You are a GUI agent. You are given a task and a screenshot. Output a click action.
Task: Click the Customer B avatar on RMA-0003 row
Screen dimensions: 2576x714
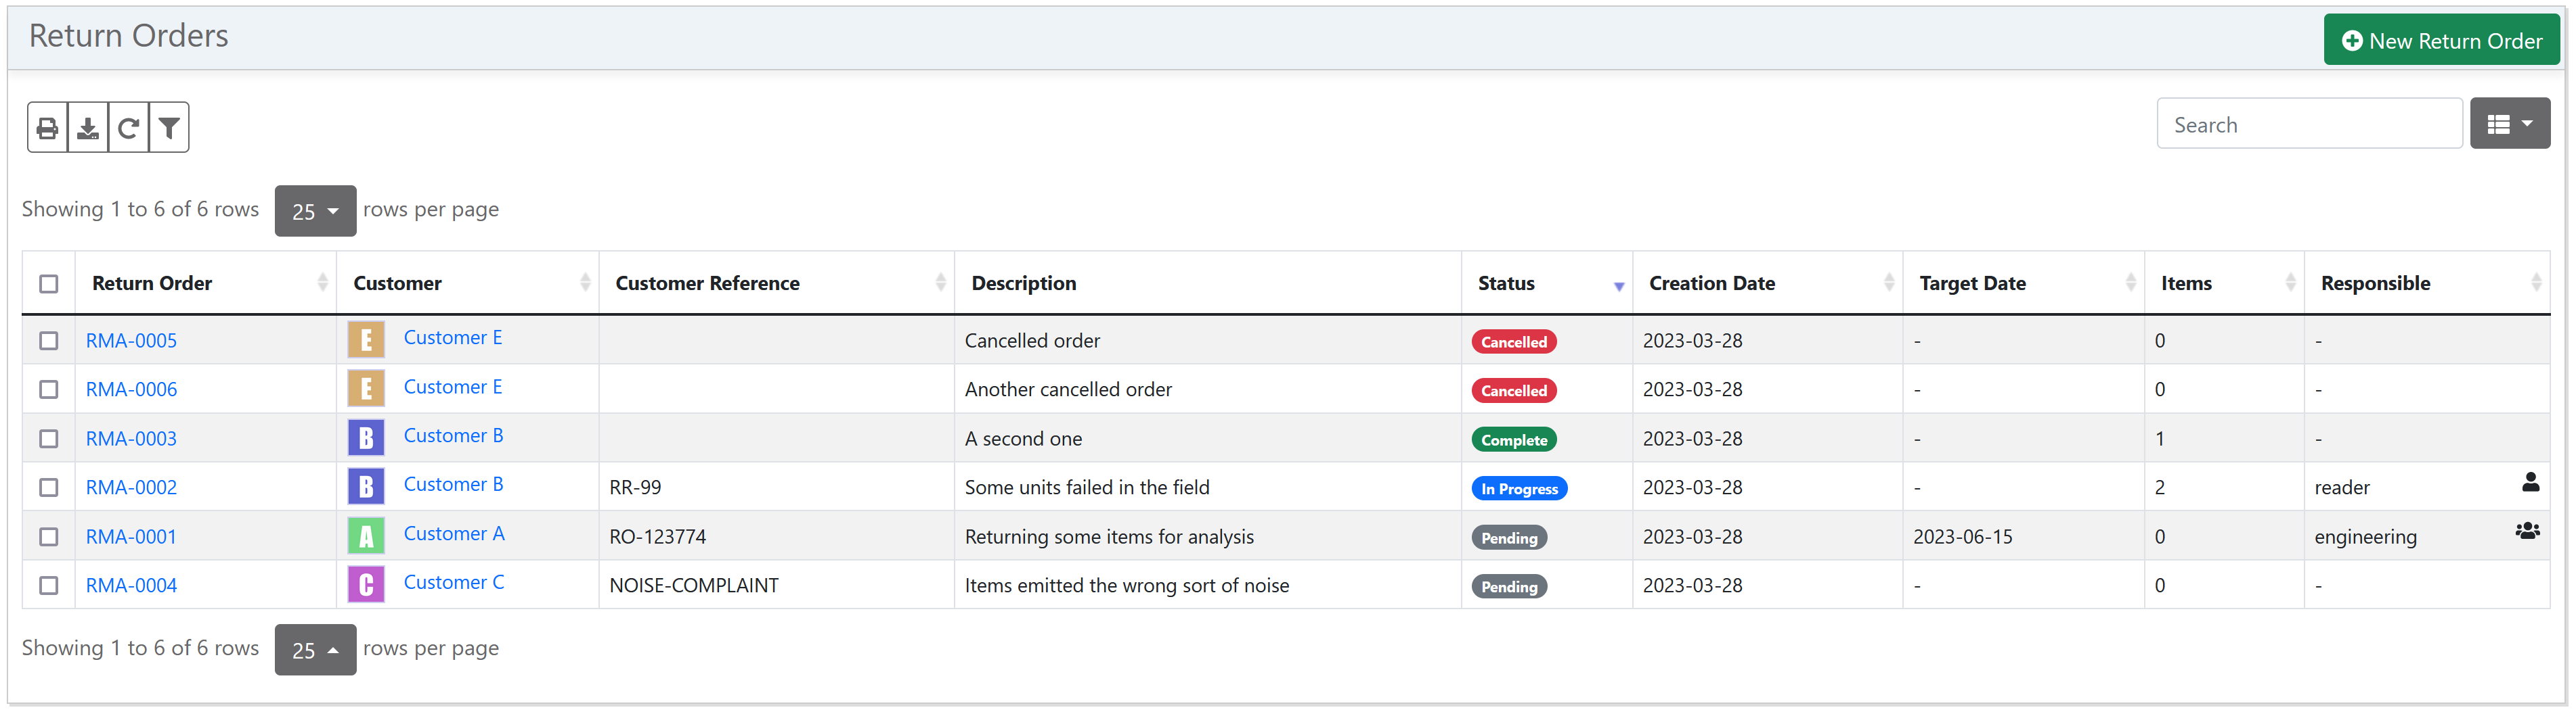tap(366, 438)
